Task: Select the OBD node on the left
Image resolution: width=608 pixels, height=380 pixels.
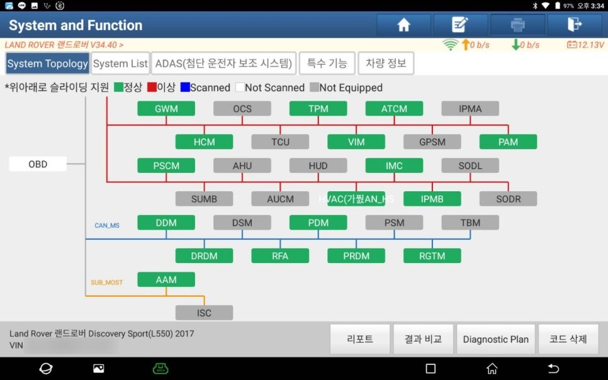Action: [37, 164]
